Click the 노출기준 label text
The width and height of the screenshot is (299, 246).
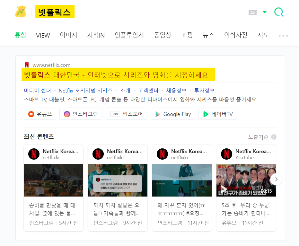click(258, 137)
